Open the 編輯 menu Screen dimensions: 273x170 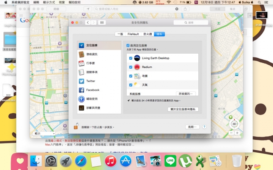pyautogui.click(x=36, y=2)
